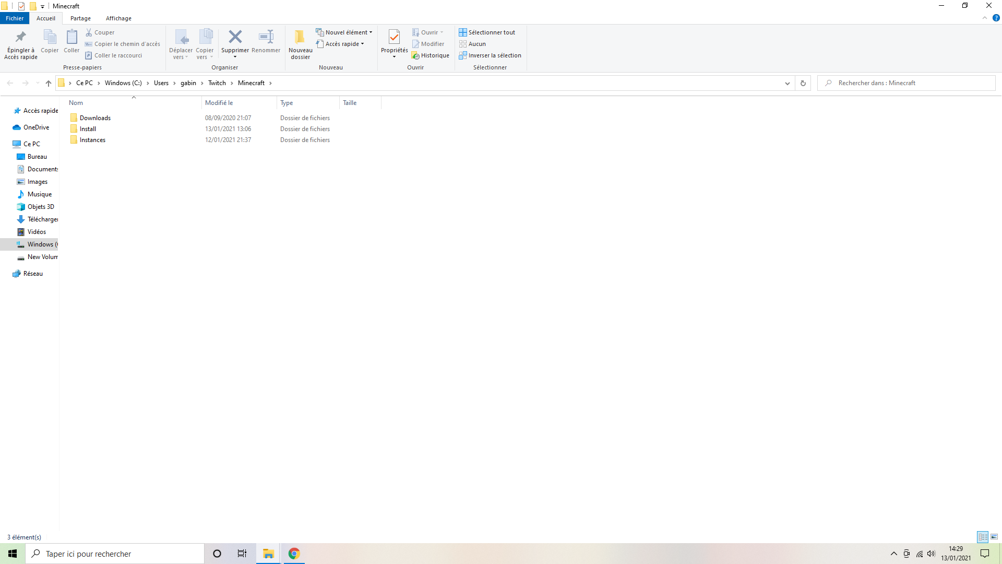Open Copier vers dropdown

tap(205, 44)
